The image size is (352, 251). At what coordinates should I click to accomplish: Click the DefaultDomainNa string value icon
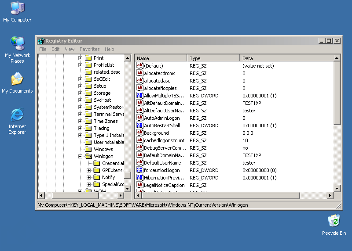coord(139,155)
